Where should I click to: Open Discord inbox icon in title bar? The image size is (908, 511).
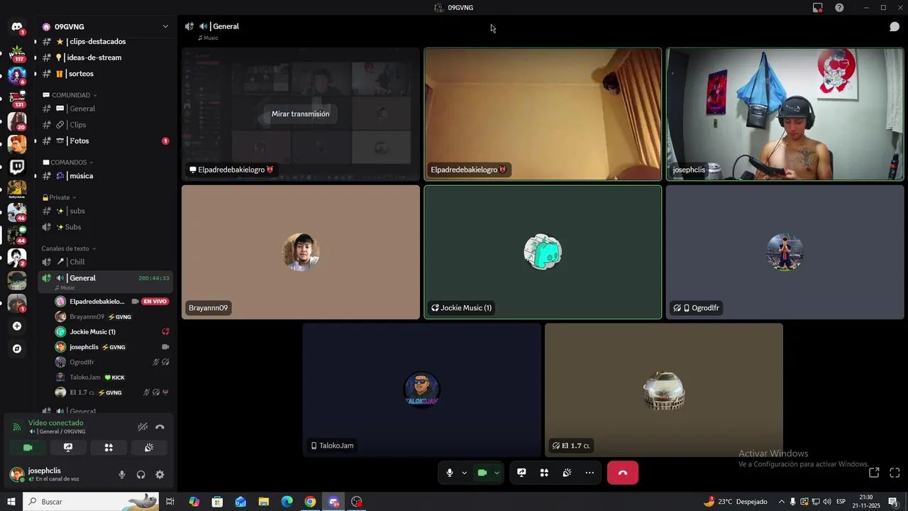point(818,8)
